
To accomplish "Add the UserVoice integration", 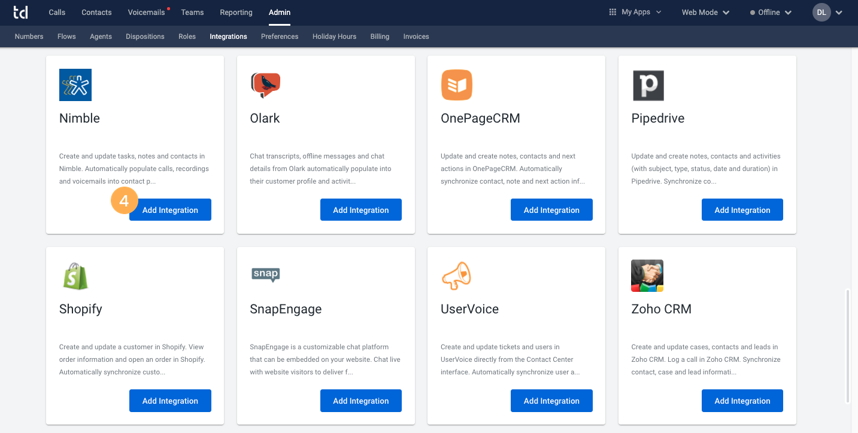I will pyautogui.click(x=551, y=401).
